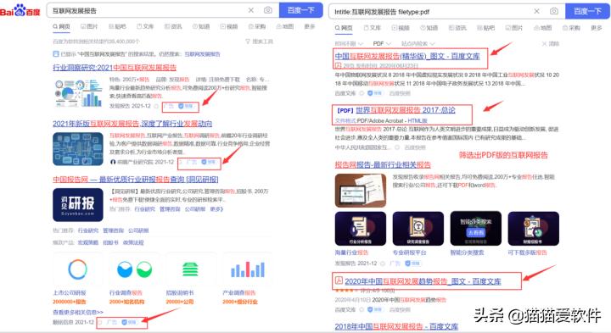The image size is (611, 333).
Task: Select 资讯 tab in left window
Action: point(173,26)
